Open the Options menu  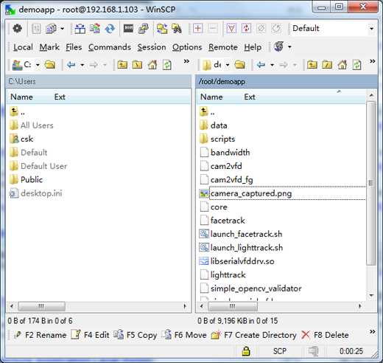(x=187, y=47)
